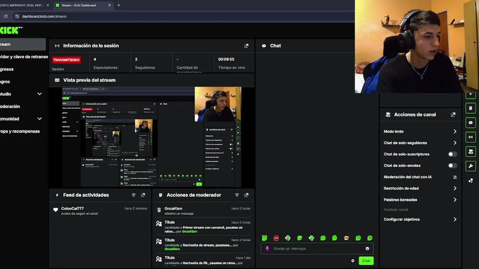
Task: Open the emoji picker in the message box
Action: (x=367, y=248)
